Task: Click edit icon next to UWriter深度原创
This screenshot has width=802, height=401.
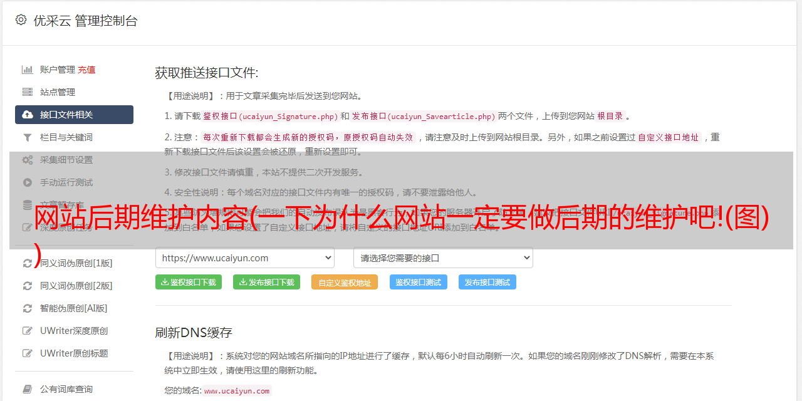Action: [28, 331]
